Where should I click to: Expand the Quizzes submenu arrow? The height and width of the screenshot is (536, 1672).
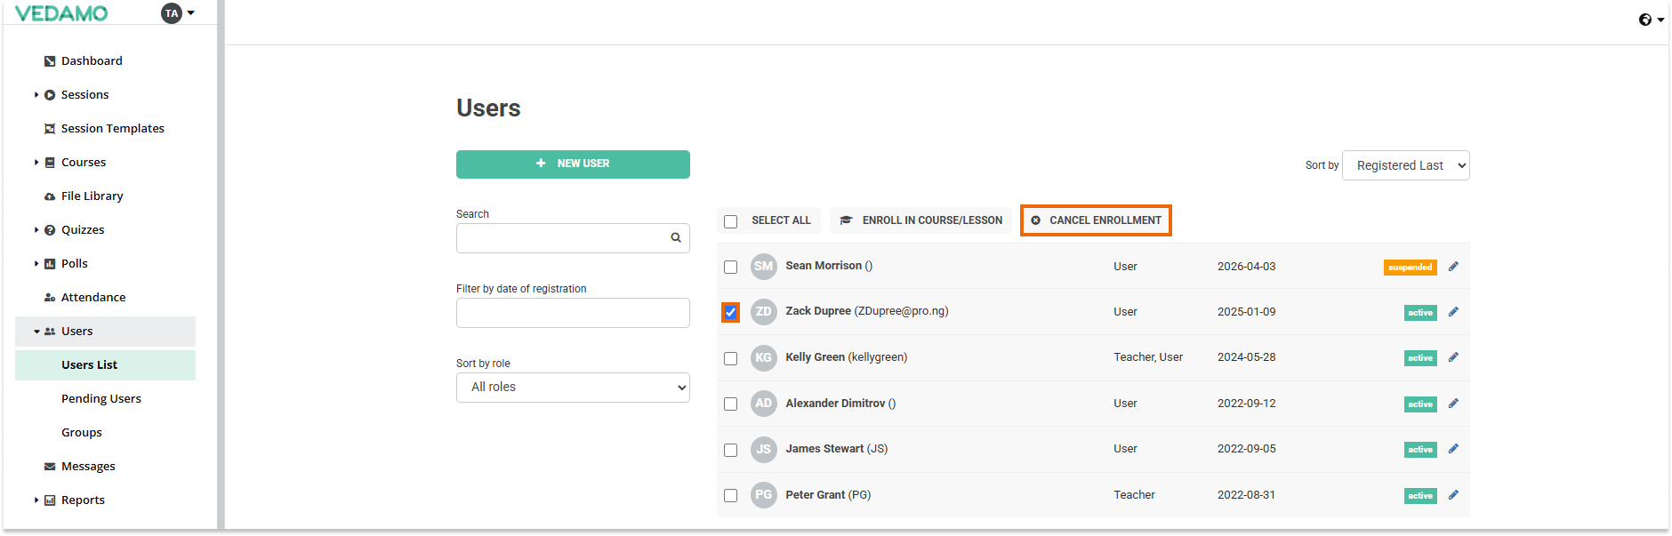[36, 230]
